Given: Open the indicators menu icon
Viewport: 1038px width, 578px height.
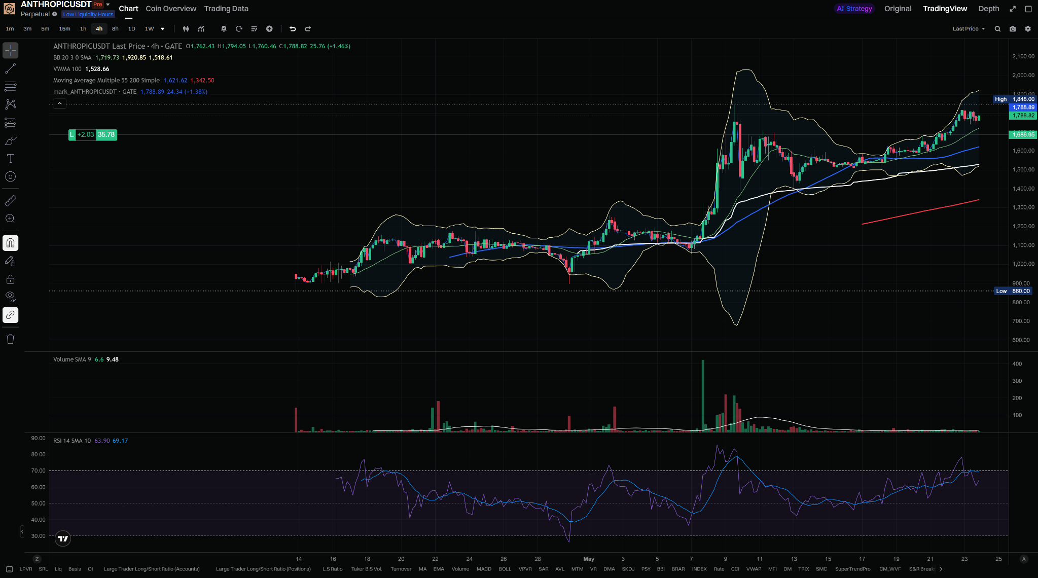Looking at the screenshot, I should 201,29.
